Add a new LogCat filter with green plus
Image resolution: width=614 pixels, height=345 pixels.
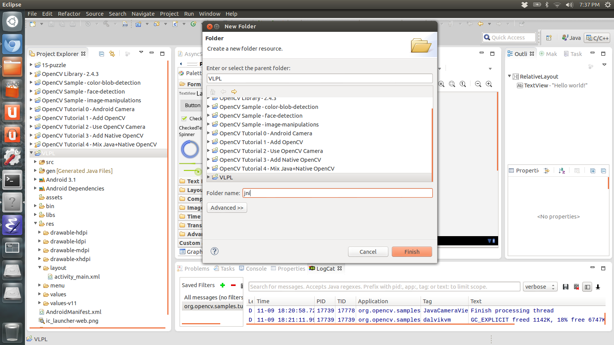223,285
